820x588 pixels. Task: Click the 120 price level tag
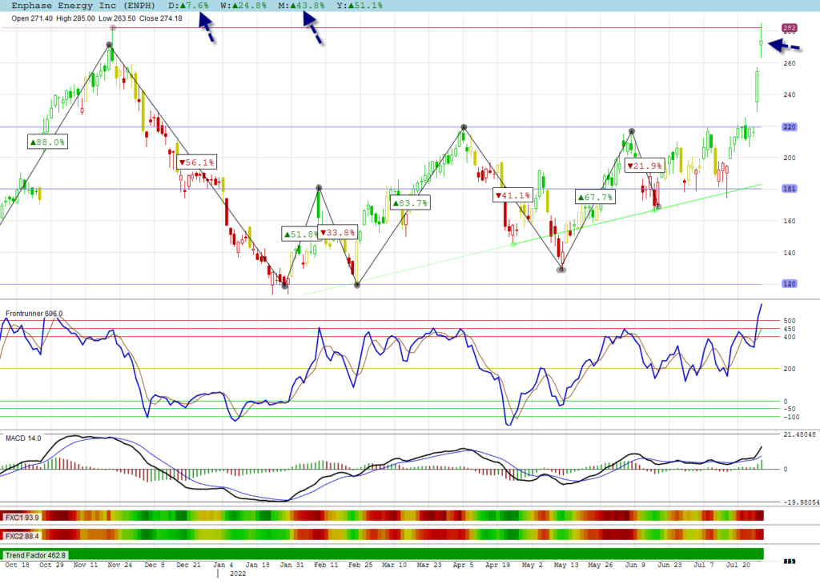[x=789, y=284]
